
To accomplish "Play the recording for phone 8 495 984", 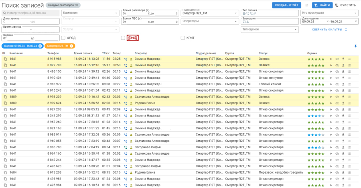I will click(331, 185).
